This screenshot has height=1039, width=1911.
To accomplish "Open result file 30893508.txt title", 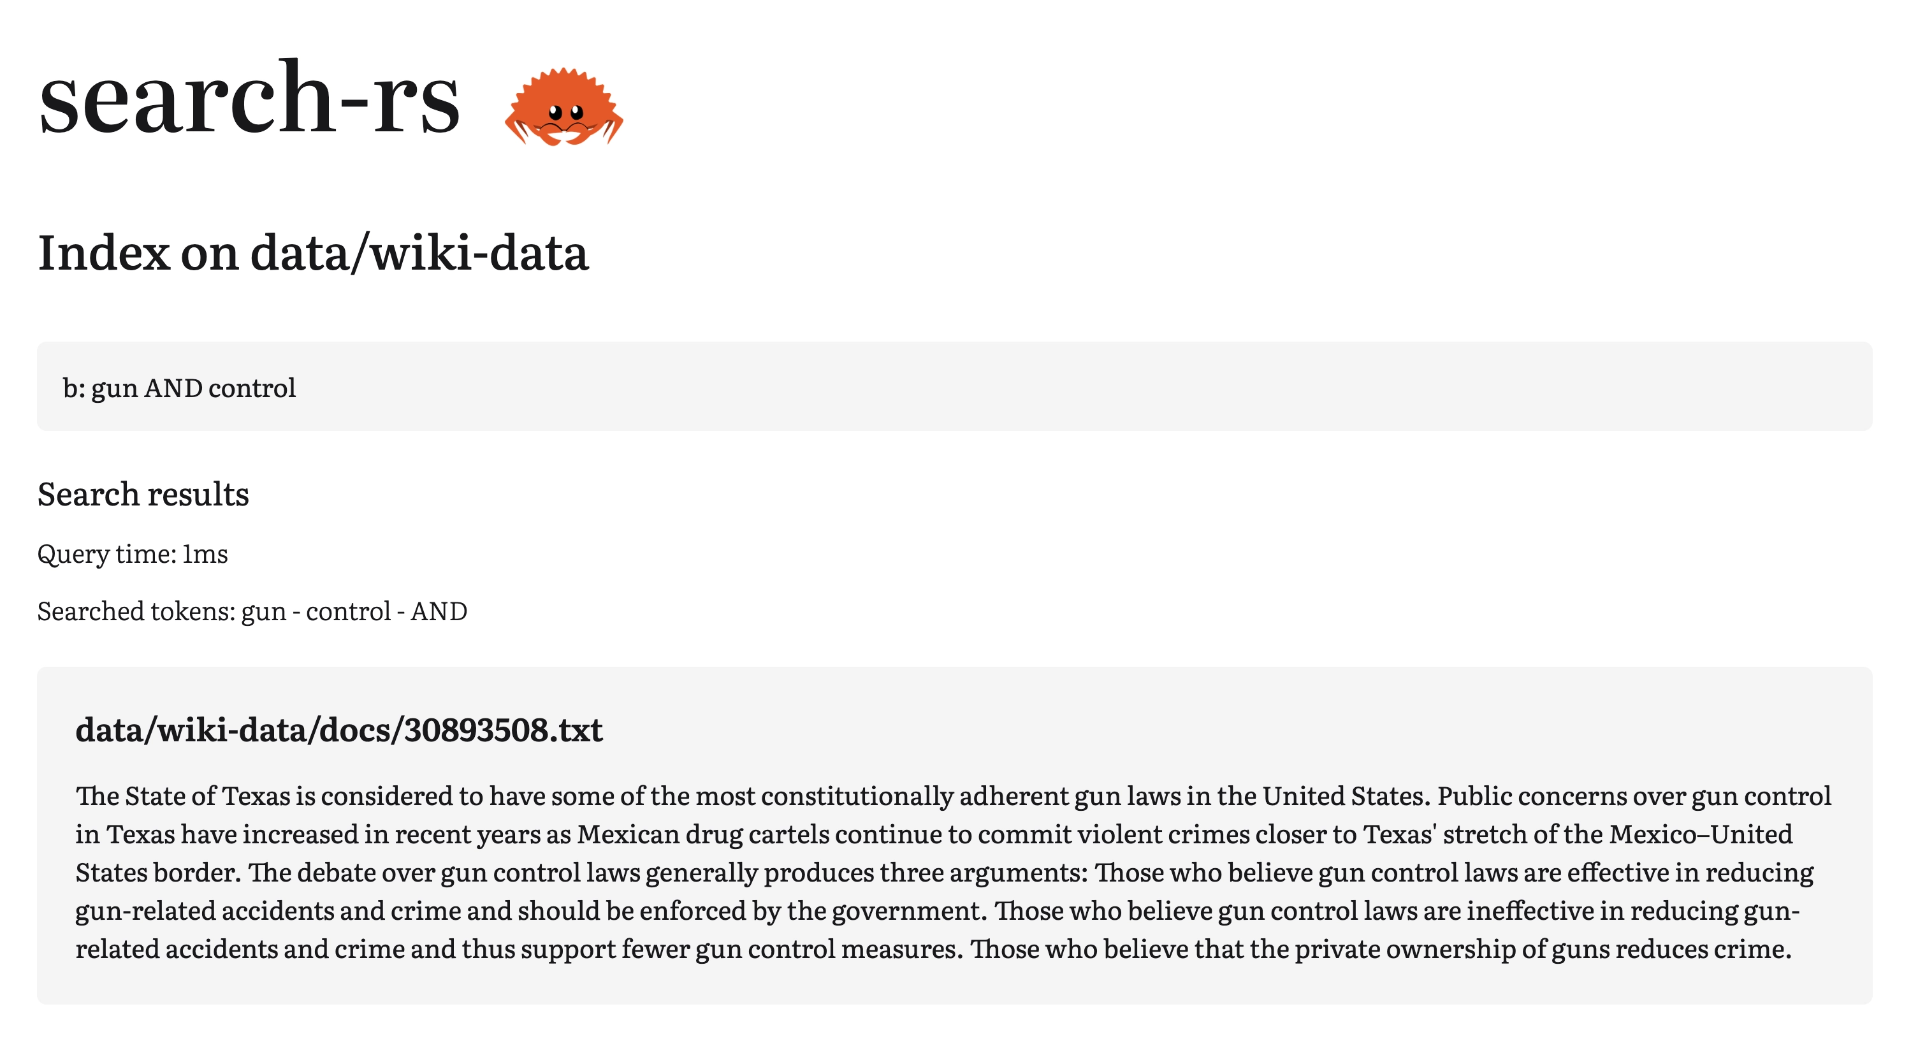I will [339, 730].
